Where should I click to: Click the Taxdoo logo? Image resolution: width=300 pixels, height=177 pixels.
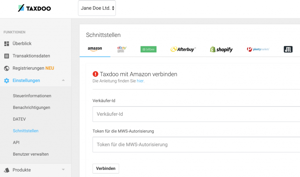[x=35, y=8]
